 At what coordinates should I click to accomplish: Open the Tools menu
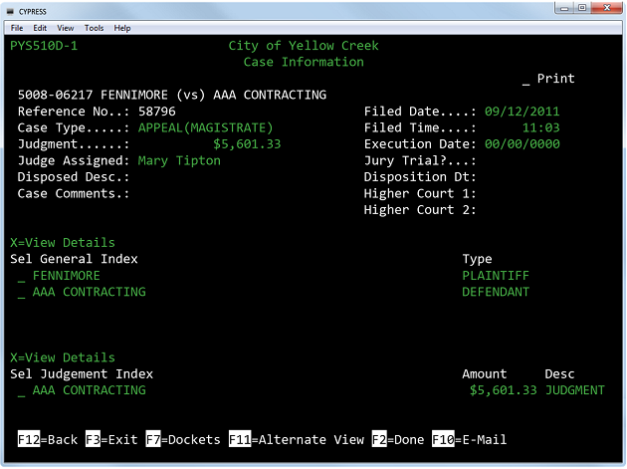click(94, 28)
